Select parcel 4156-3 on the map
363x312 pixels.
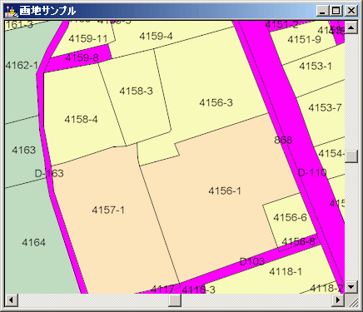coord(216,102)
